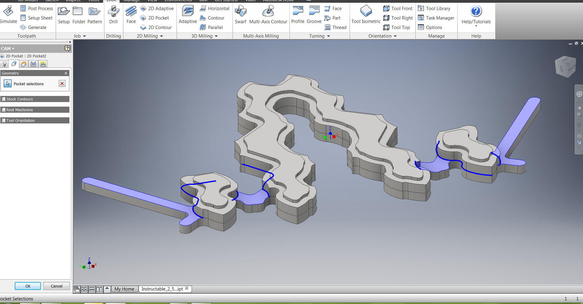Click the tile windows grid icon

point(84,289)
